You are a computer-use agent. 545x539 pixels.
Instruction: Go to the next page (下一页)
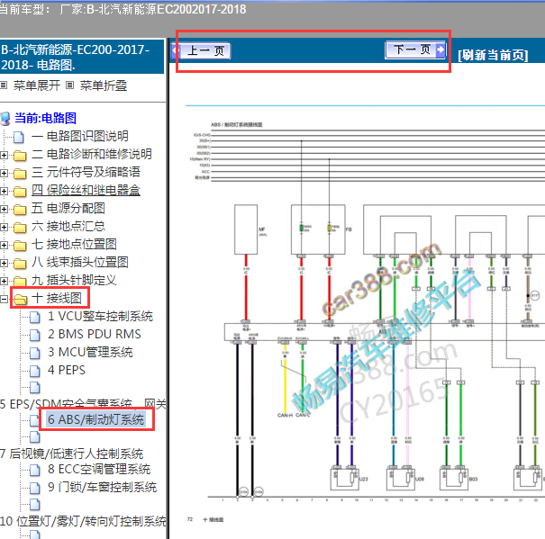(415, 50)
